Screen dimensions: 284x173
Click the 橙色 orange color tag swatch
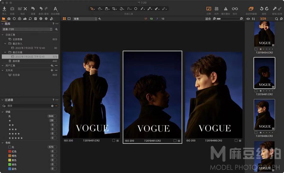point(10,156)
